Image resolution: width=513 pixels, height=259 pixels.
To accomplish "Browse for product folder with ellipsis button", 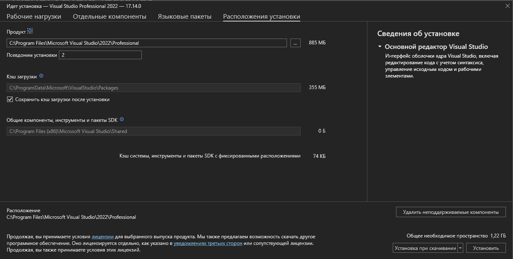I will pos(295,43).
